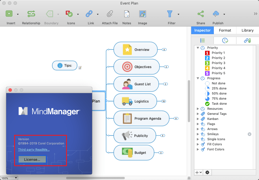
Task: Open the Notes tool
Action: click(127, 14)
